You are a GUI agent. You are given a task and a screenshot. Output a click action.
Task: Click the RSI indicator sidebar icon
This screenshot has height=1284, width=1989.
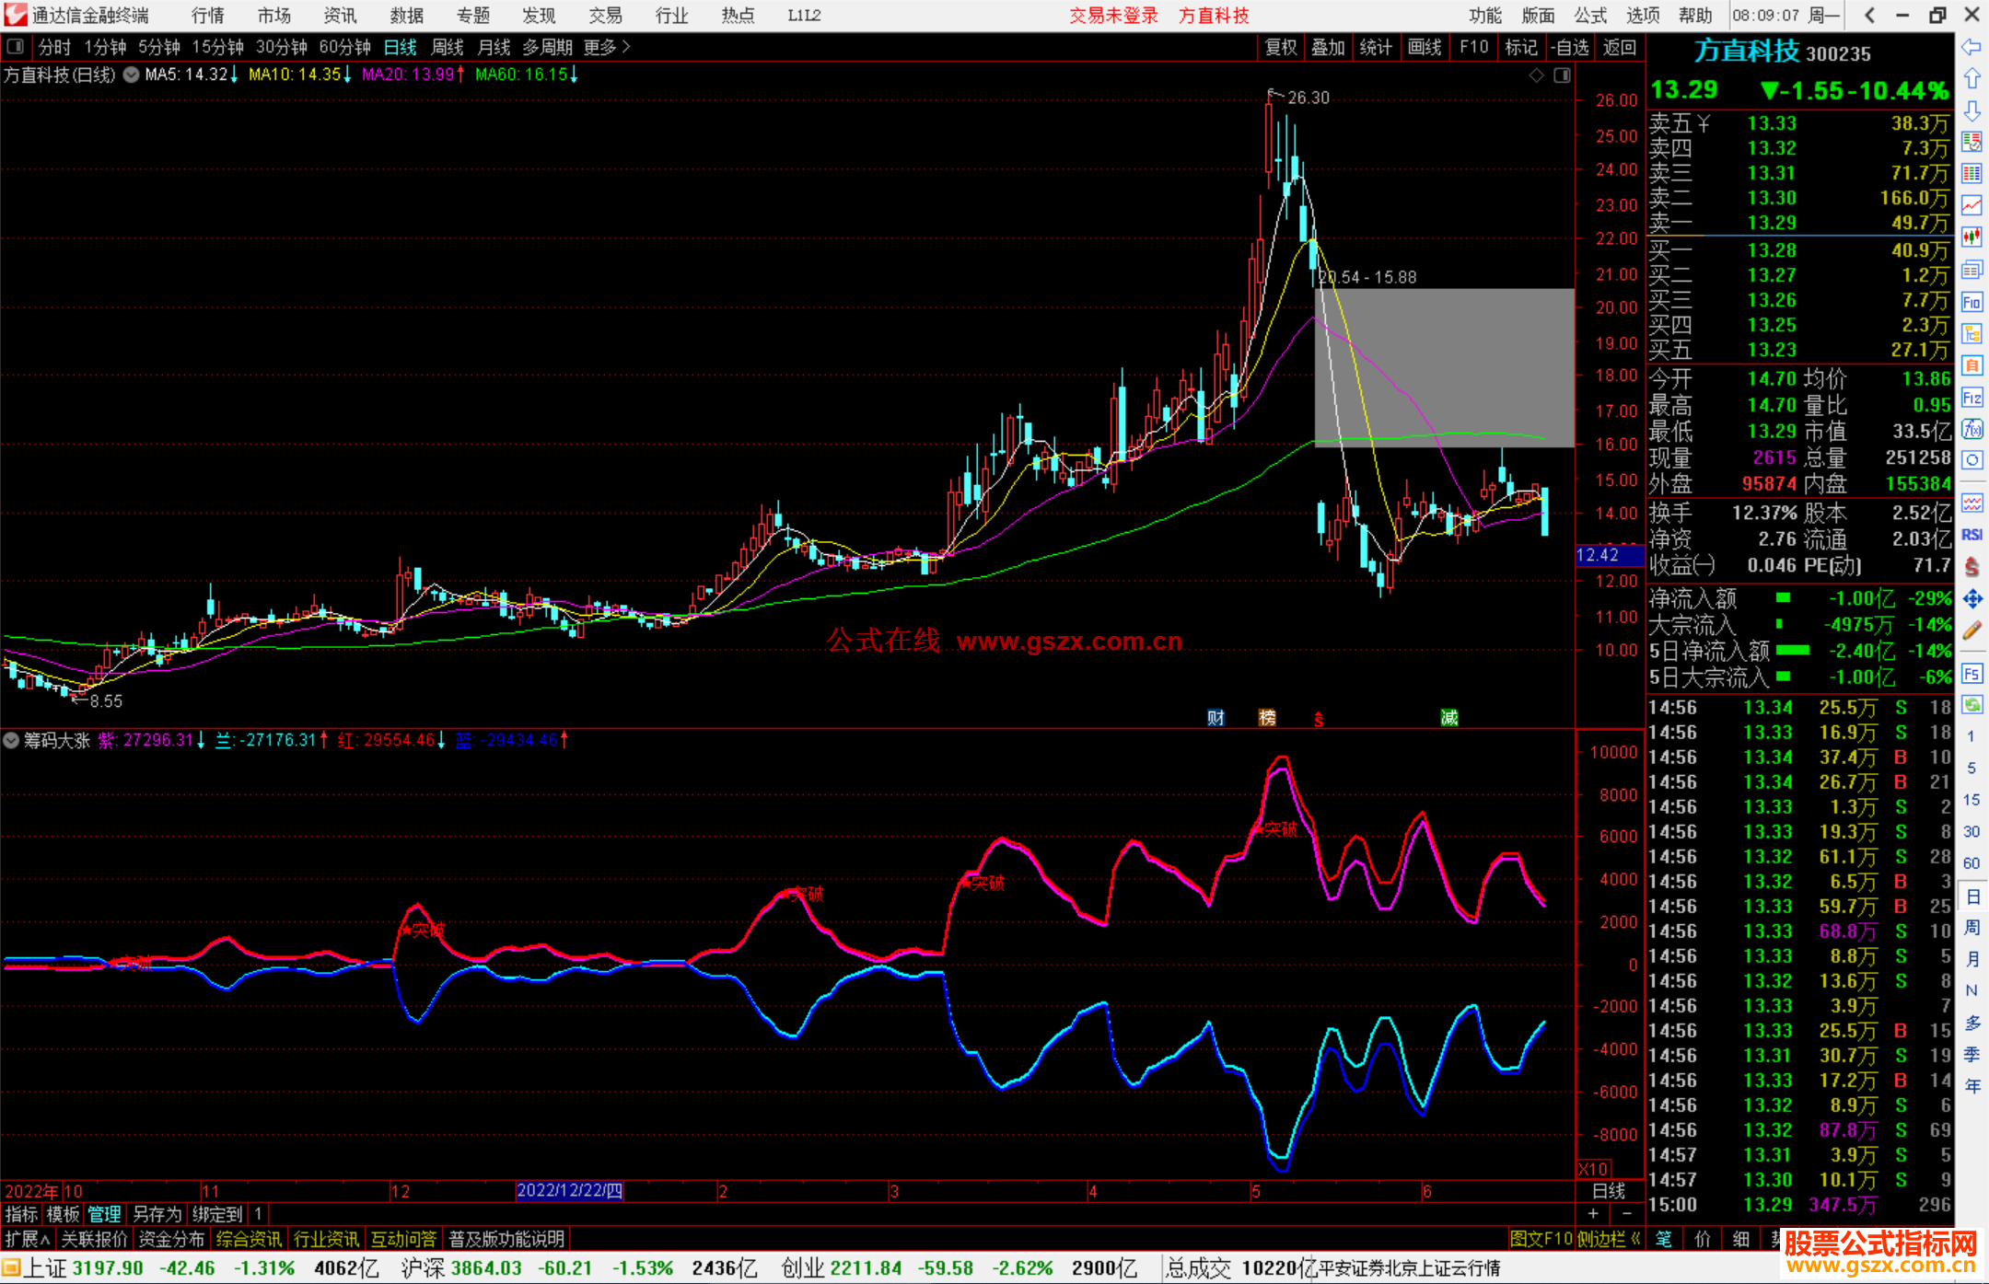pos(1972,535)
